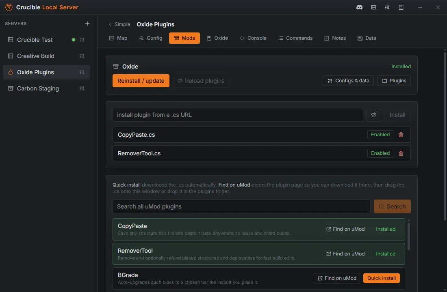
Task: Focus the install plugin from .cs URL field
Action: click(238, 115)
